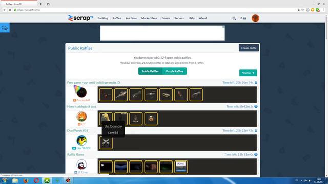Select sixth item in 'Free game' raffle

pos(181,95)
